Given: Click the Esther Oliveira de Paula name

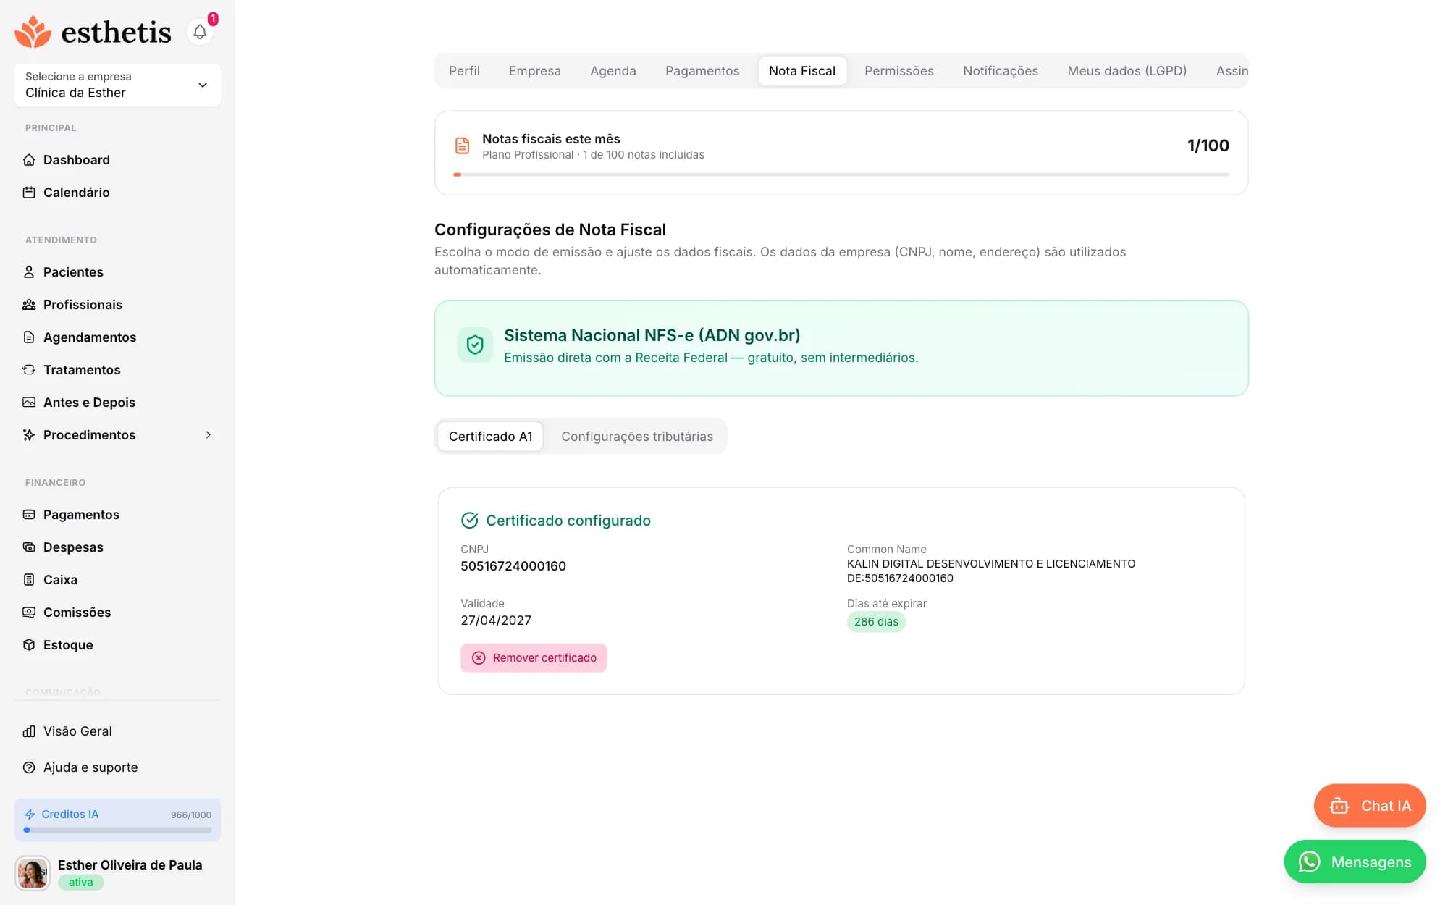Looking at the screenshot, I should pyautogui.click(x=130, y=865).
